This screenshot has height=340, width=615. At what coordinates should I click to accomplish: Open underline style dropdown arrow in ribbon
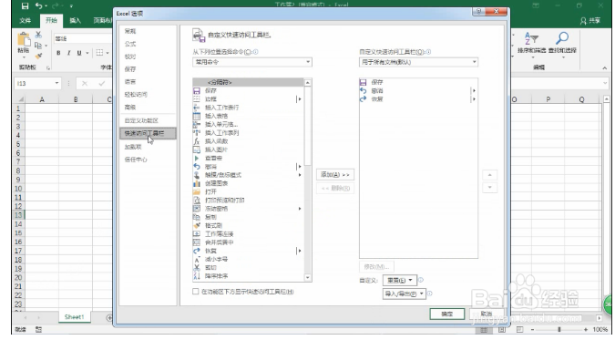(87, 53)
